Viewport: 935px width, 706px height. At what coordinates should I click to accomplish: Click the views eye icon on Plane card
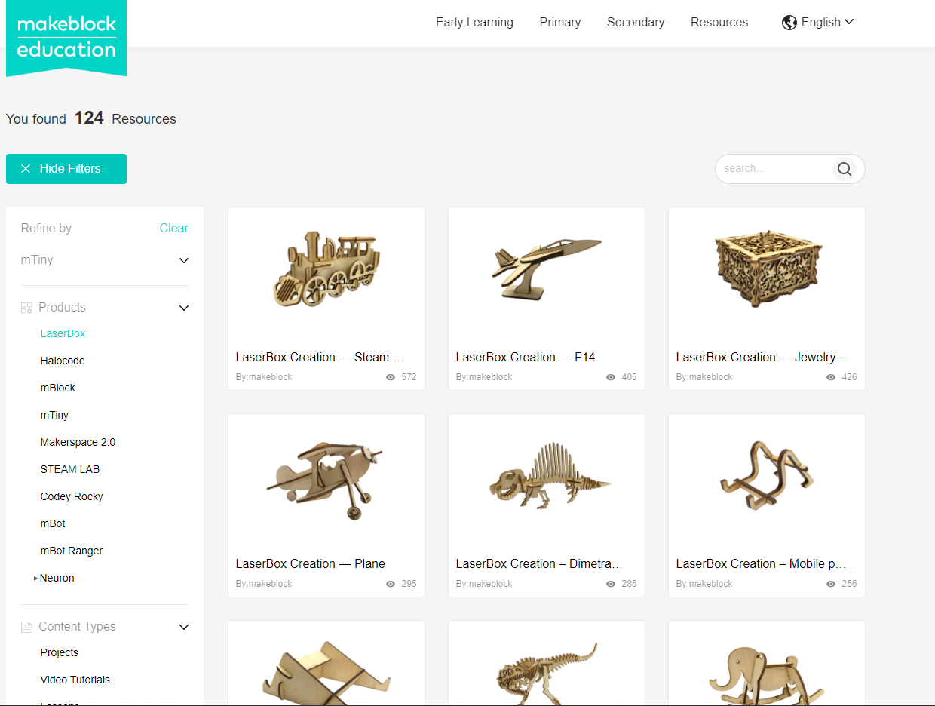[x=391, y=584]
